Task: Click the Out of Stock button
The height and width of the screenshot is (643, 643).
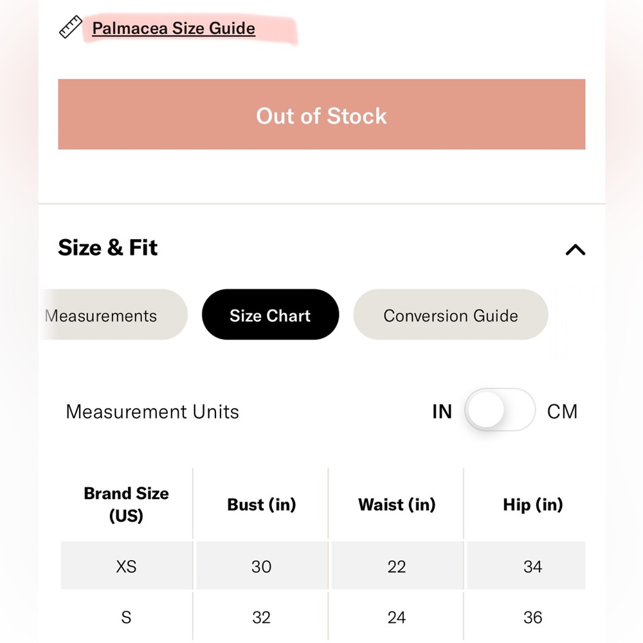Action: coord(321,114)
